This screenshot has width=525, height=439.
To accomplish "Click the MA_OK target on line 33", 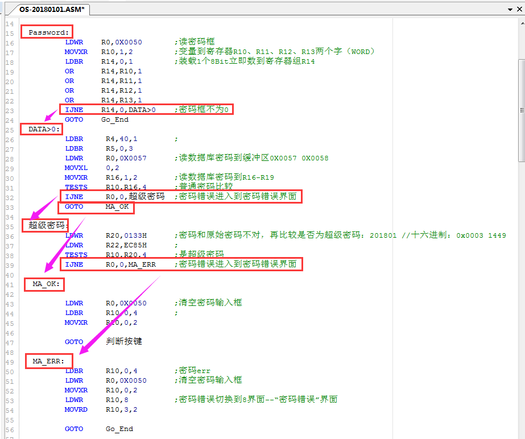I will pyautogui.click(x=117, y=206).
